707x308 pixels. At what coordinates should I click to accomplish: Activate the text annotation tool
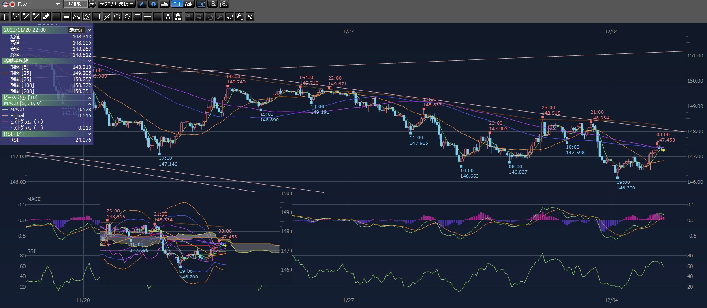168,17
